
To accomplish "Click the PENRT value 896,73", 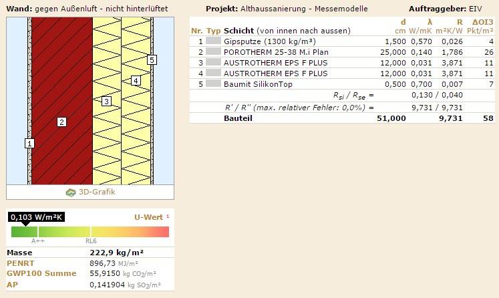I will coord(103,263).
